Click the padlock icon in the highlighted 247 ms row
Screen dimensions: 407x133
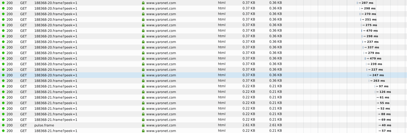click(143, 75)
